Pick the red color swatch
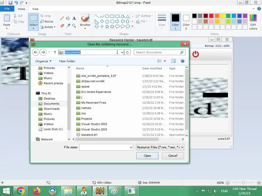 (x=211, y=16)
